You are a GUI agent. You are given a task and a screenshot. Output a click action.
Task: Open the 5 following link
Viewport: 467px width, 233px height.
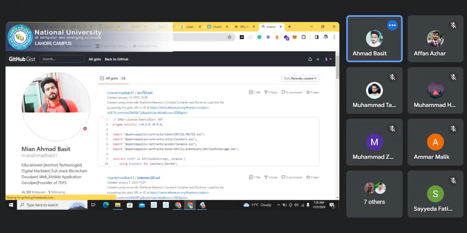(57, 192)
